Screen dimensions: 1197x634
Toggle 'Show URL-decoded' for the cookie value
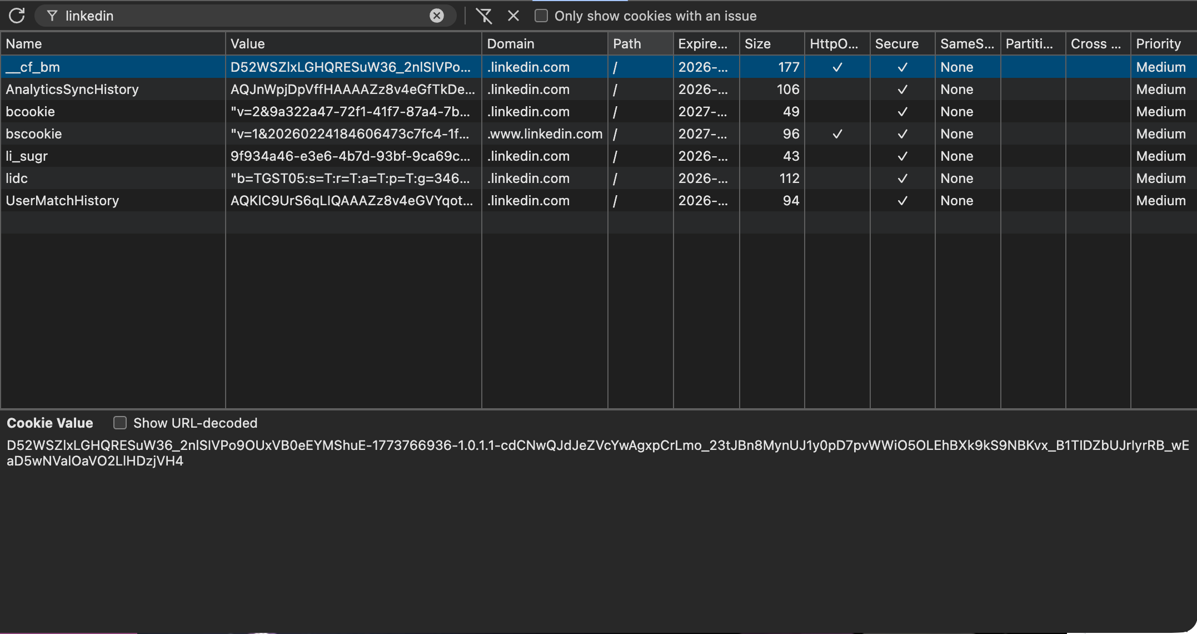[120, 423]
